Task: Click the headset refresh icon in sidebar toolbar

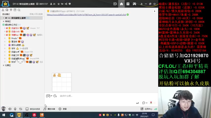Action: click(x=7, y=10)
